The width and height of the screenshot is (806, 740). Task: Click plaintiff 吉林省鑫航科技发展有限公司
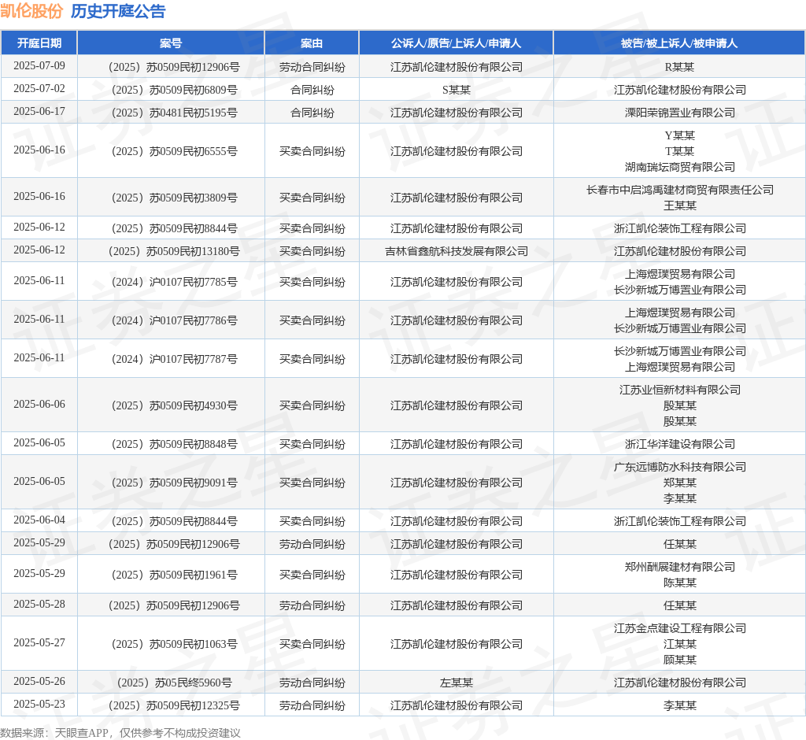(x=457, y=251)
